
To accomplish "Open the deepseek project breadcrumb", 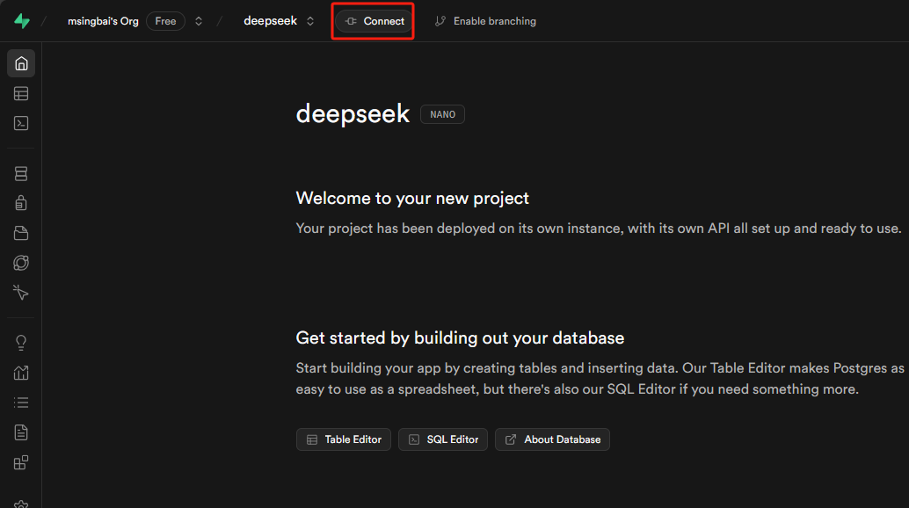I will point(270,21).
